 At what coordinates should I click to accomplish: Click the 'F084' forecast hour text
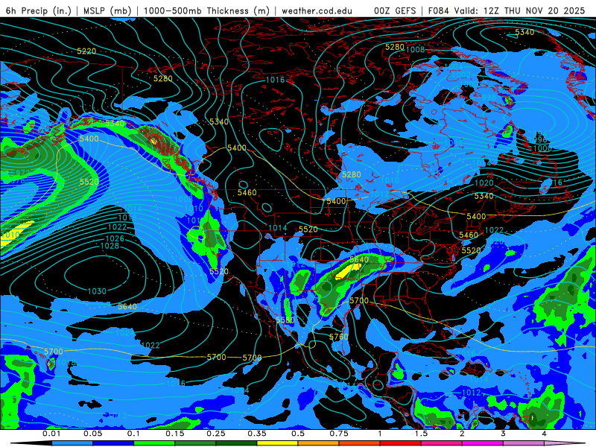coord(439,10)
